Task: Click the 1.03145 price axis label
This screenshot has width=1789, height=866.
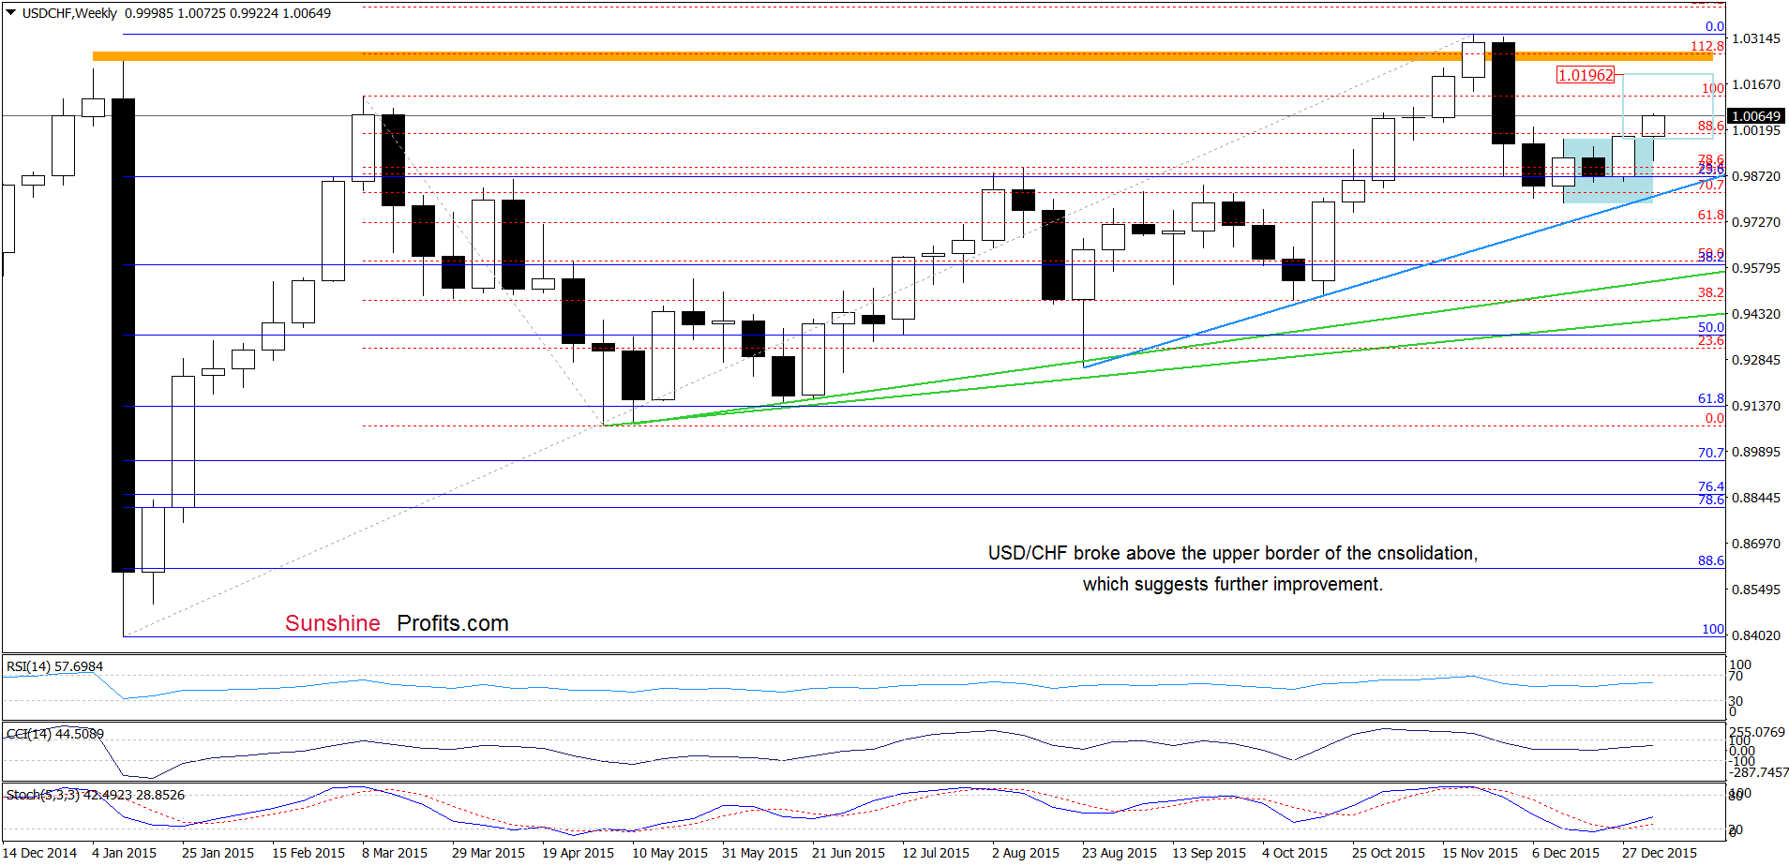Action: tap(1756, 38)
